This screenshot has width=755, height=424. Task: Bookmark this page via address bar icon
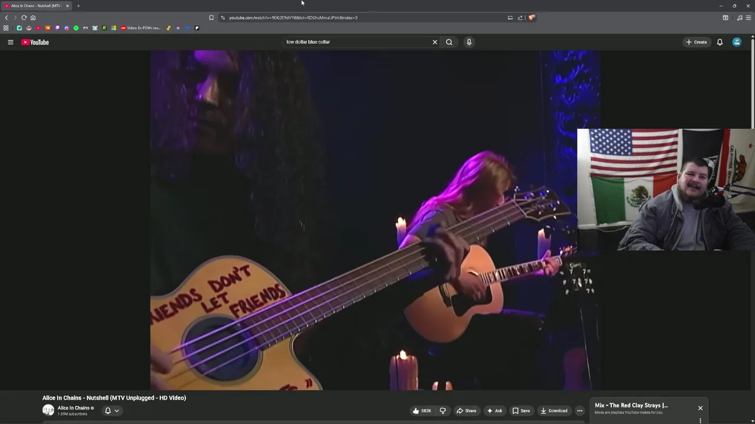tap(211, 18)
